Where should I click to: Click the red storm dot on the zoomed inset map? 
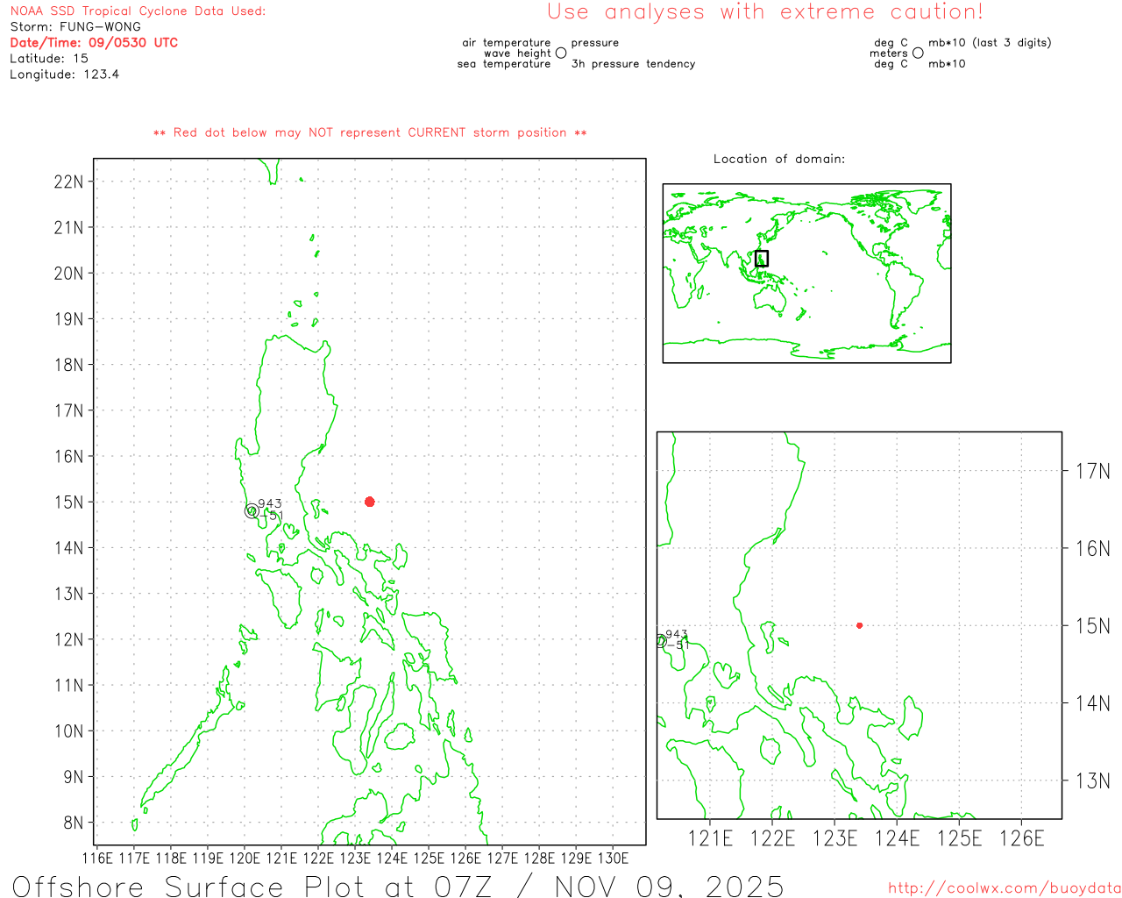pos(859,625)
